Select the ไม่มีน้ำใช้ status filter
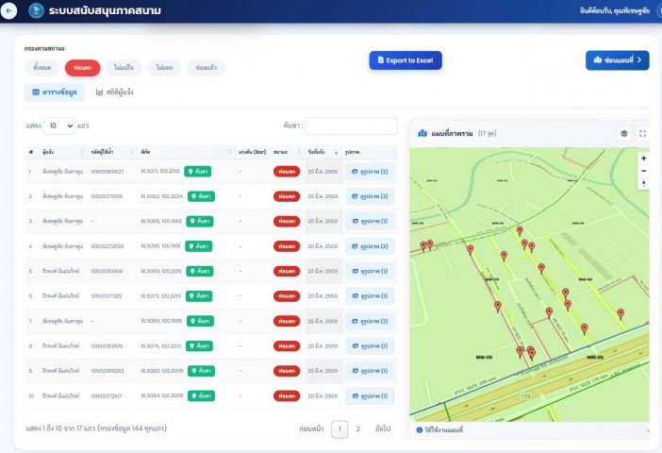Image resolution: width=662 pixels, height=453 pixels. [x=124, y=68]
